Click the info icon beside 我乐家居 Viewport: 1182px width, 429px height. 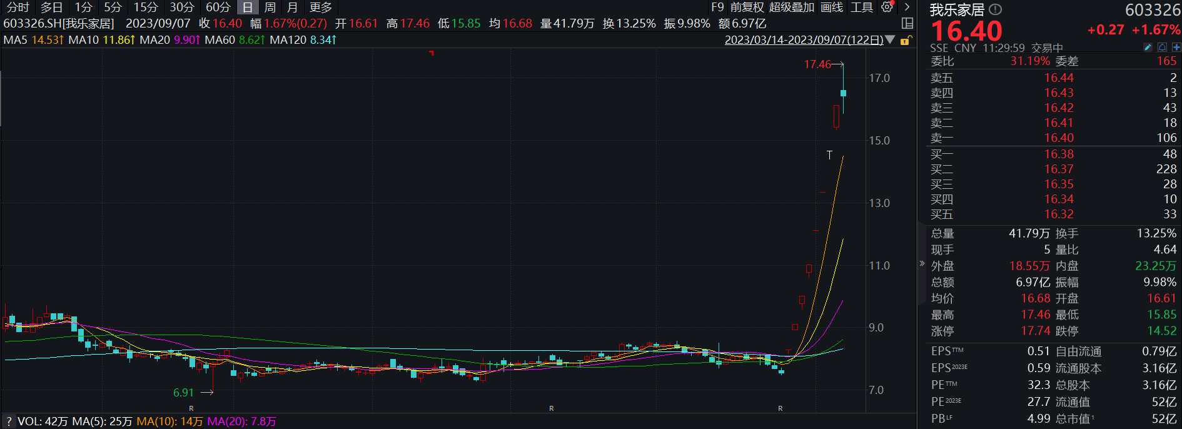[x=996, y=9]
